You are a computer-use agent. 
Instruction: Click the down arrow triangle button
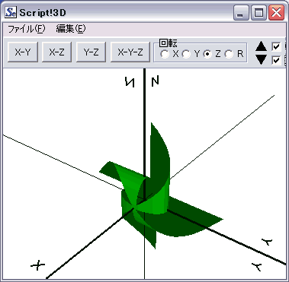point(261,59)
